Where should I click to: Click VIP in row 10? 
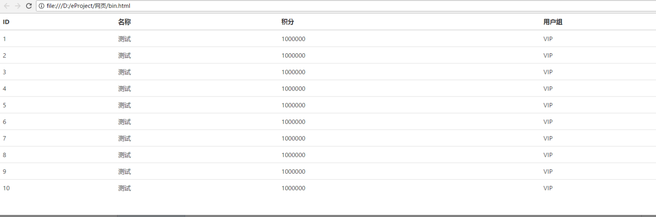pyautogui.click(x=548, y=188)
